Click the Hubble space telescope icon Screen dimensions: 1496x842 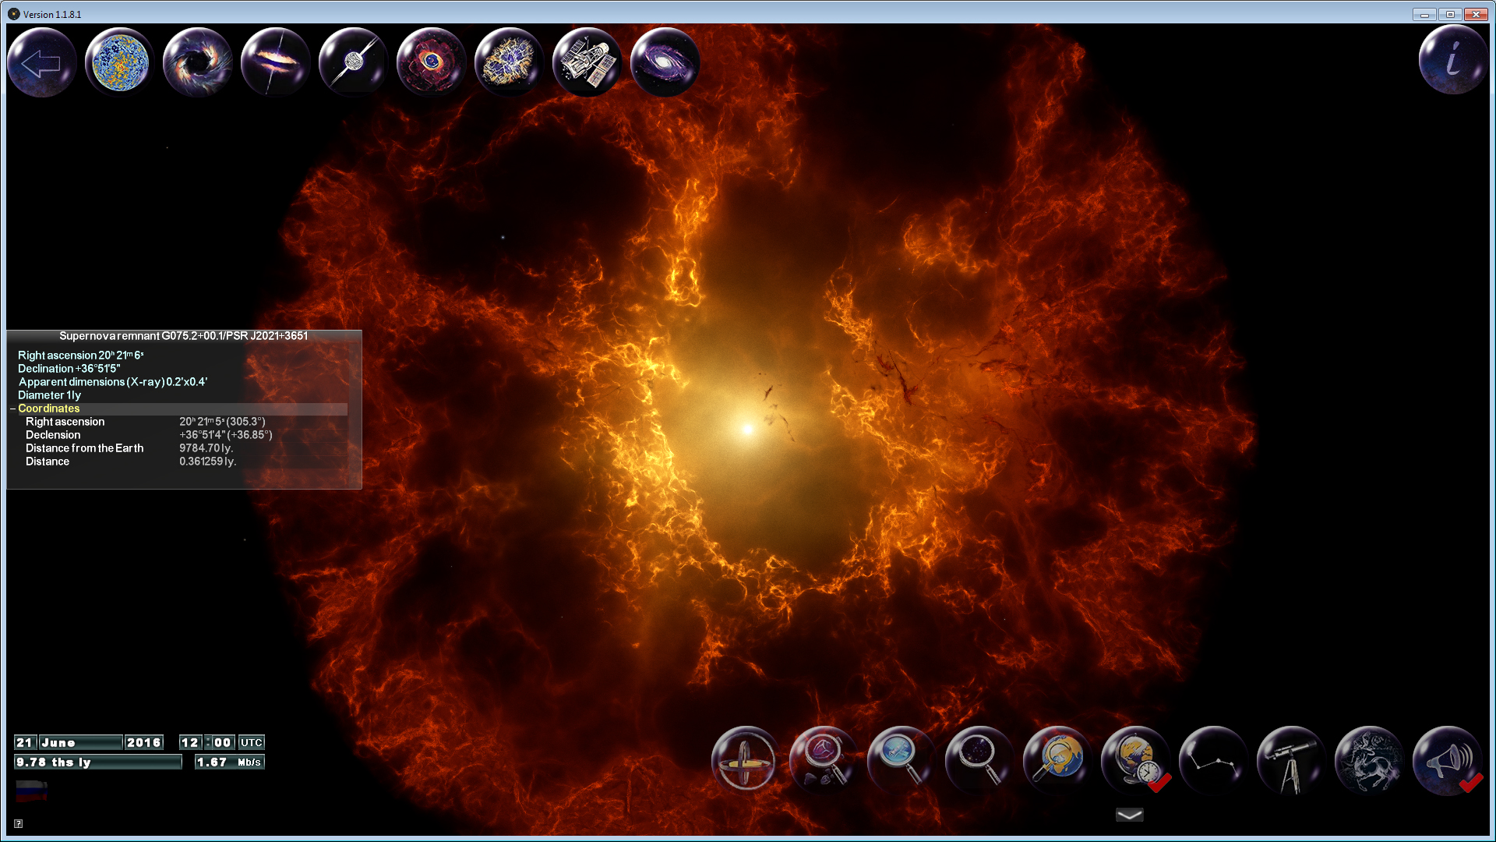[587, 62]
